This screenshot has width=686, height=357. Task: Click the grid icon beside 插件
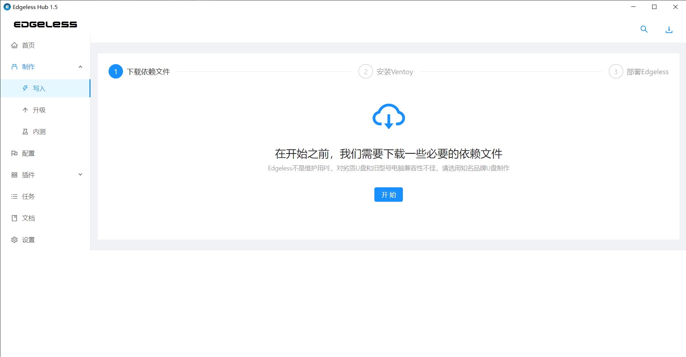point(14,175)
